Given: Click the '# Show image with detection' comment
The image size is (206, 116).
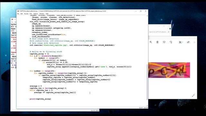Looking at the screenshot, I should tap(44, 39).
